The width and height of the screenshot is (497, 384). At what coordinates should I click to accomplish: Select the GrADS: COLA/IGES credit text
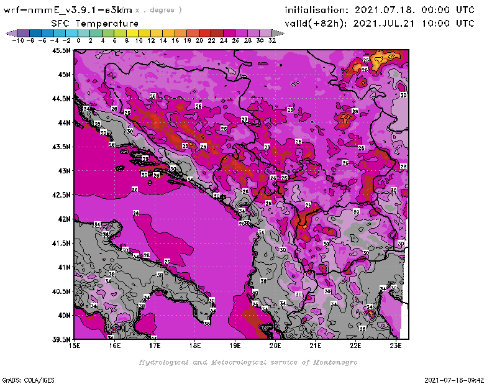click(x=28, y=380)
